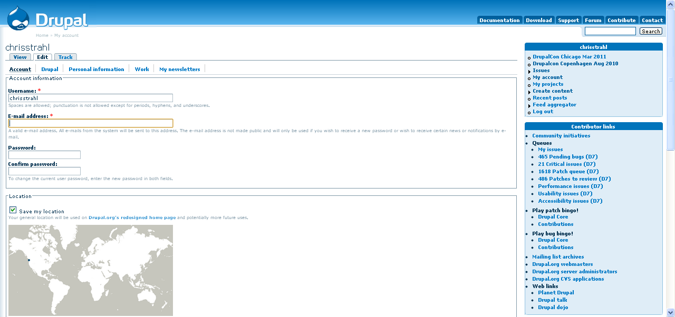Open My projects link

548,84
